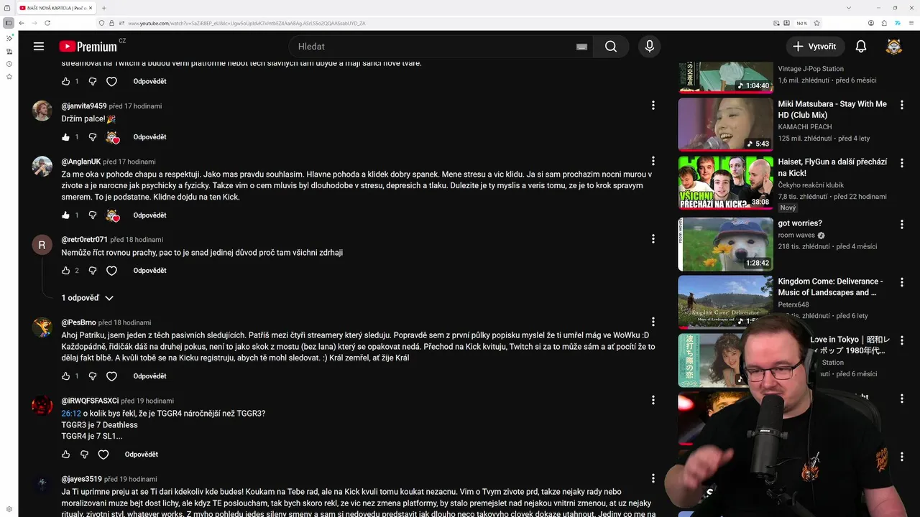Image resolution: width=920 pixels, height=517 pixels.
Task: Reload the page
Action: pos(47,23)
